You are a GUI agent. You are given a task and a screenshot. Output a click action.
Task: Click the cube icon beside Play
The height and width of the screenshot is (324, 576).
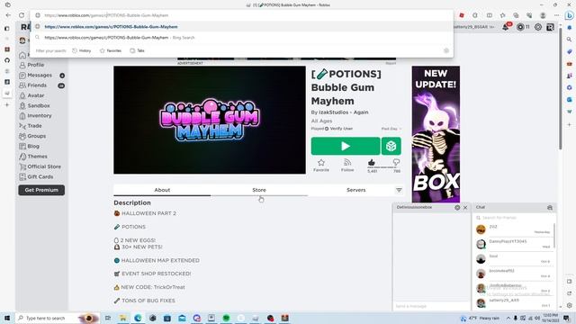(391, 146)
